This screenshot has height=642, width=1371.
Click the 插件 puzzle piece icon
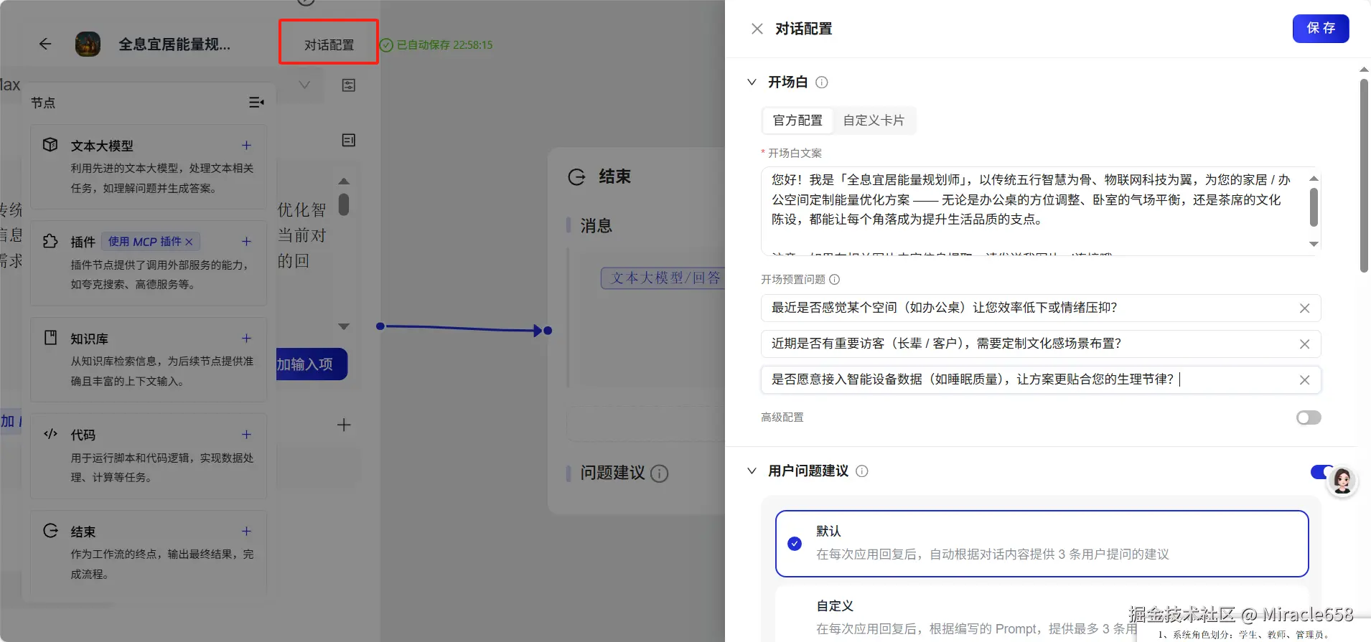point(50,241)
